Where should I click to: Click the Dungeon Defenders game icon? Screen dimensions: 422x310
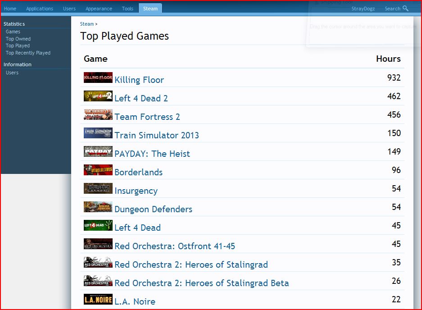point(98,207)
